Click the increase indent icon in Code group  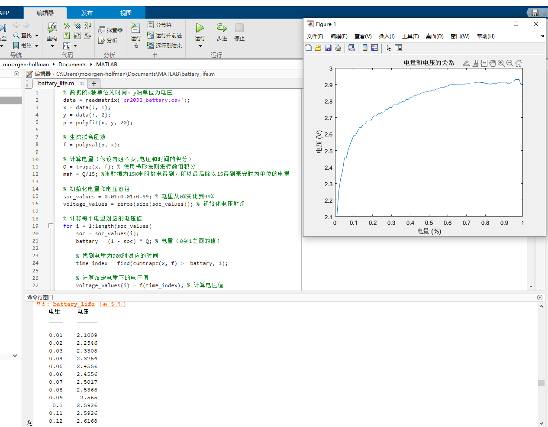[x=77, y=36]
